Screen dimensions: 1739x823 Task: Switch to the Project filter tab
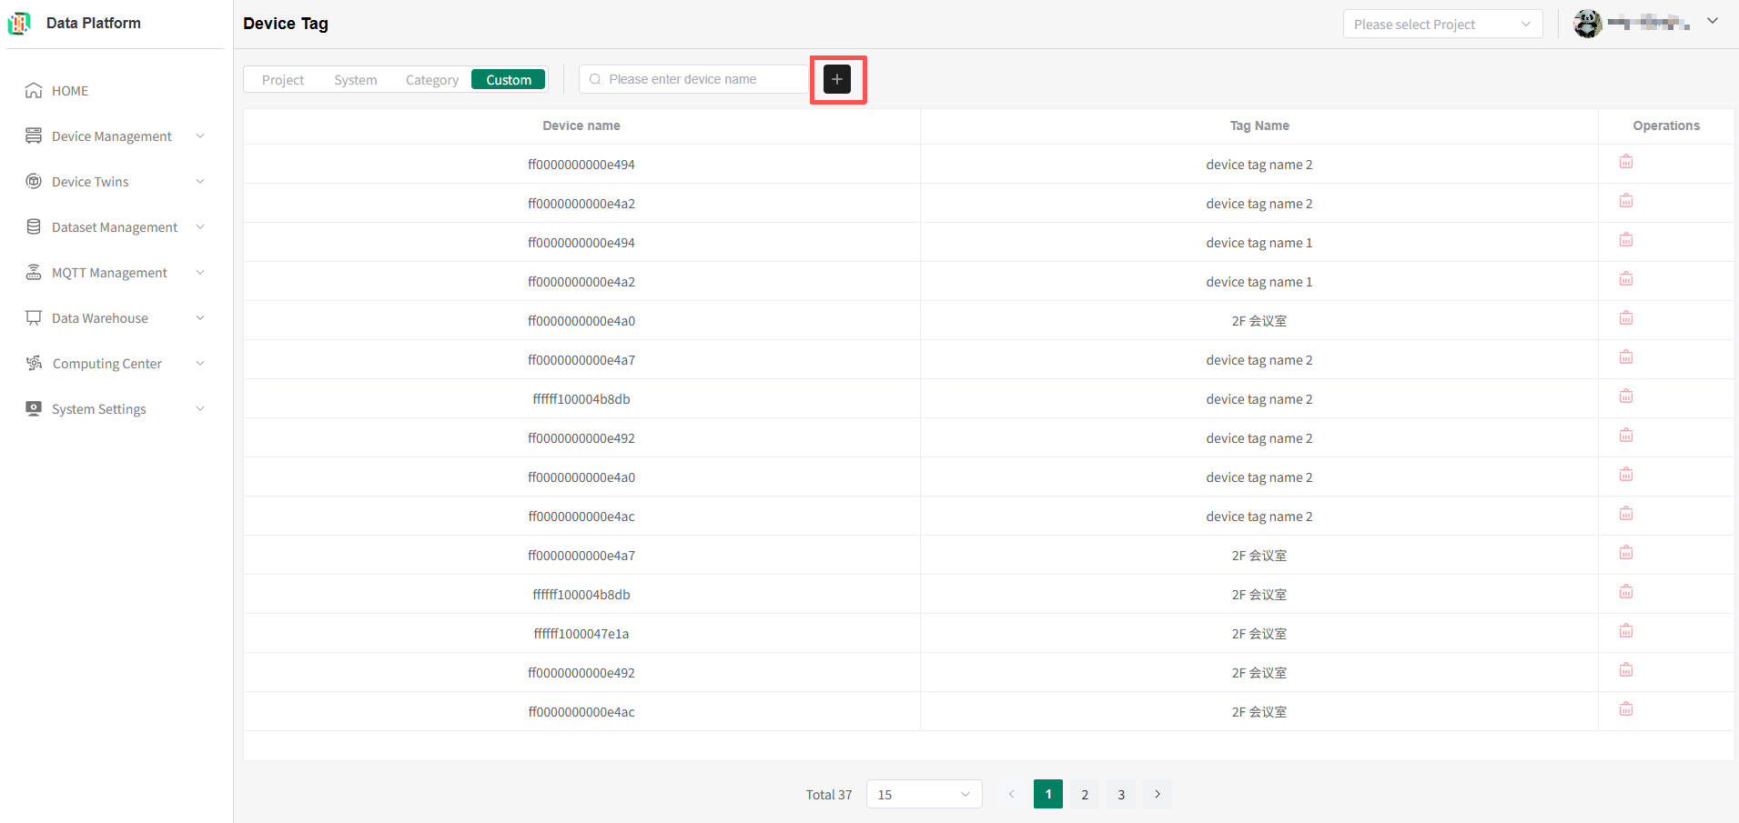282,80
